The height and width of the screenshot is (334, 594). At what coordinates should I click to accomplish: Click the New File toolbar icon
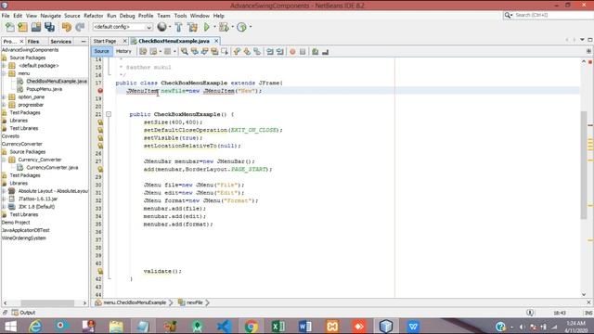tap(10, 27)
